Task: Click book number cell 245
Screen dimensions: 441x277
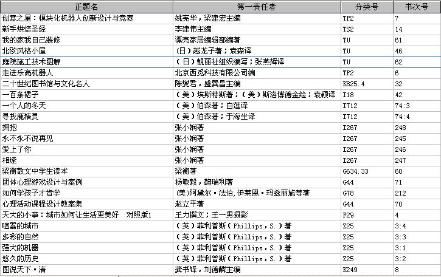Action: pos(417,138)
